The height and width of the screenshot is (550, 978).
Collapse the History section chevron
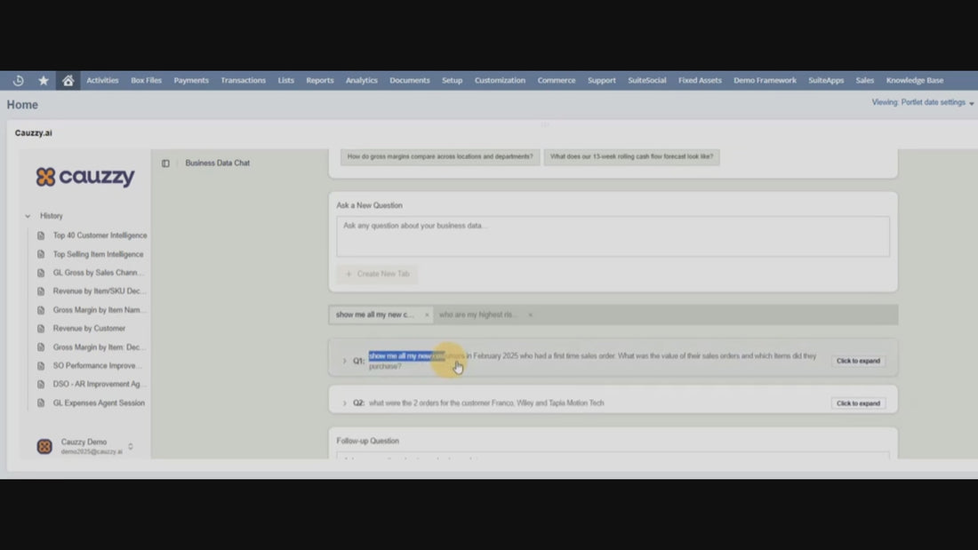(x=28, y=216)
